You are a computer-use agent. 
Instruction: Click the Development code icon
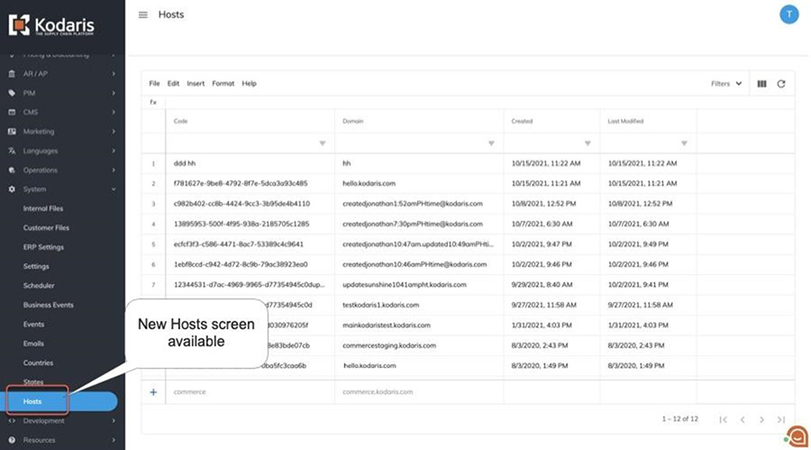12,421
